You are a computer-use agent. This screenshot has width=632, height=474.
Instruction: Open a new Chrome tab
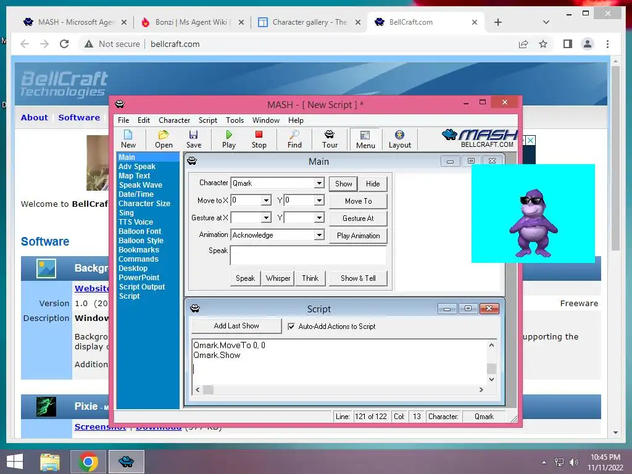[x=498, y=22]
